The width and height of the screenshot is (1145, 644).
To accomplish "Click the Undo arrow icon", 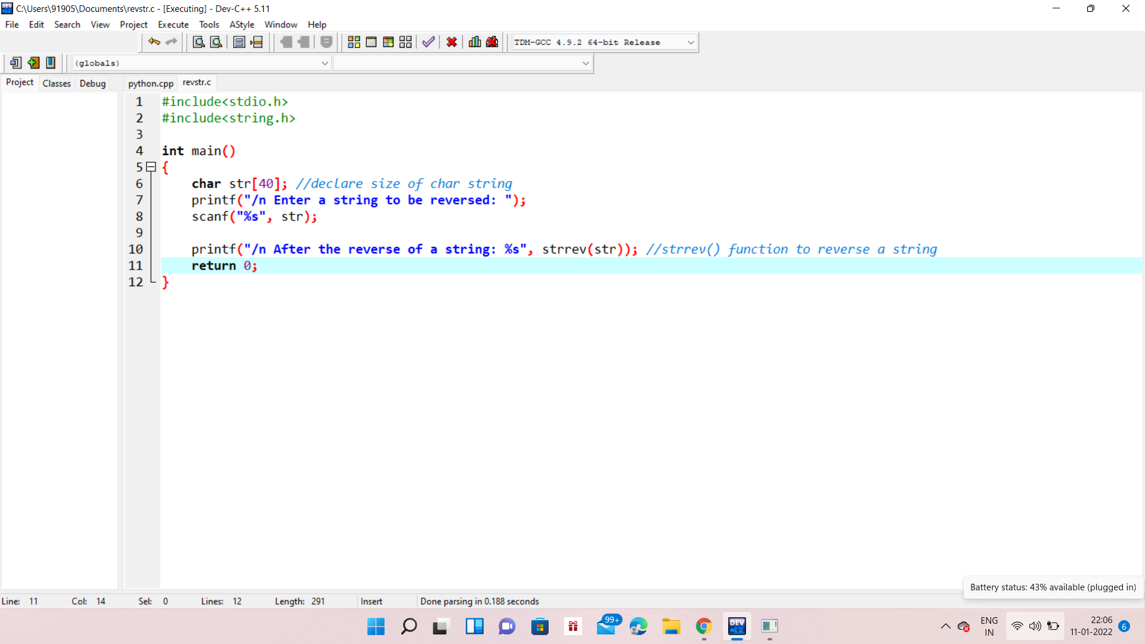I will click(154, 42).
